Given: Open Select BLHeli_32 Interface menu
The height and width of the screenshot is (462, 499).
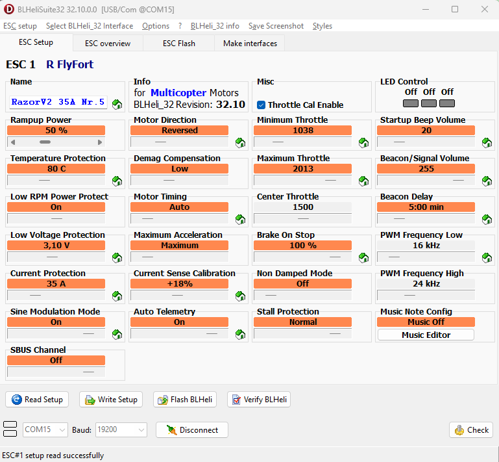Looking at the screenshot, I should coord(90,26).
